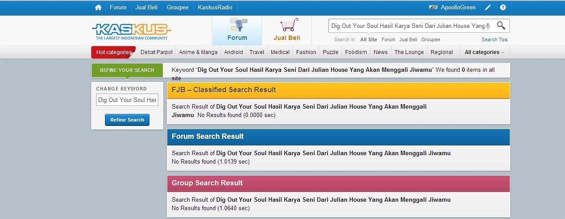
Task: Open the pencil edit icon
Action: coord(488,8)
